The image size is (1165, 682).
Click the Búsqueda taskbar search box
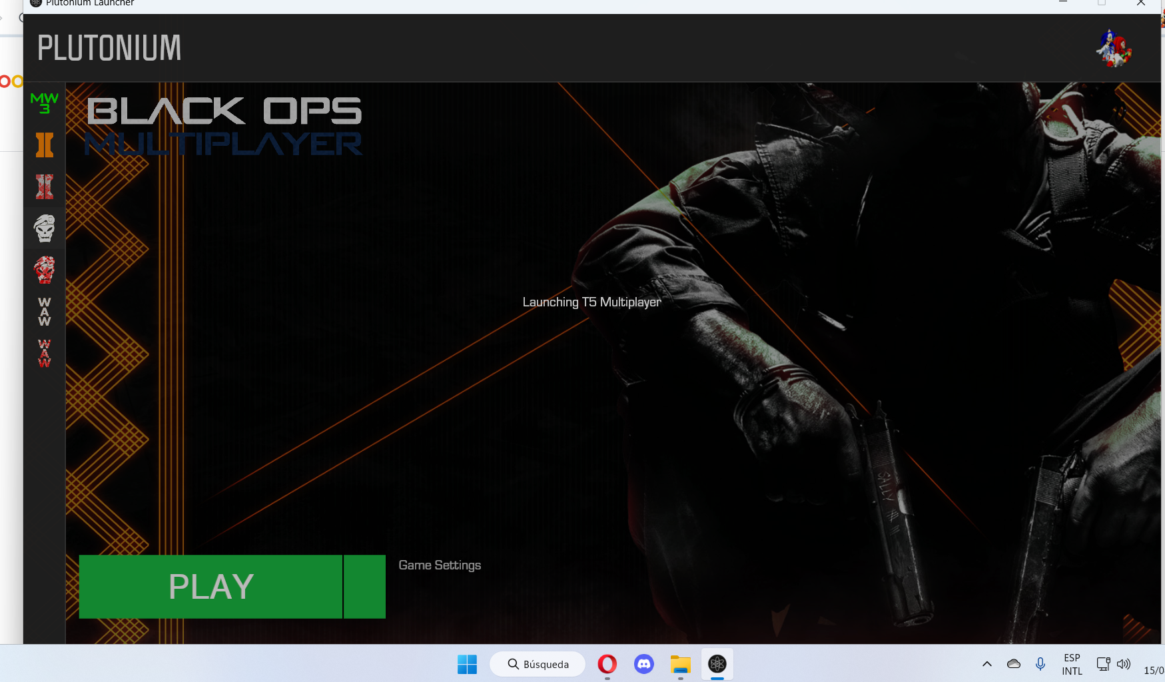(x=538, y=664)
